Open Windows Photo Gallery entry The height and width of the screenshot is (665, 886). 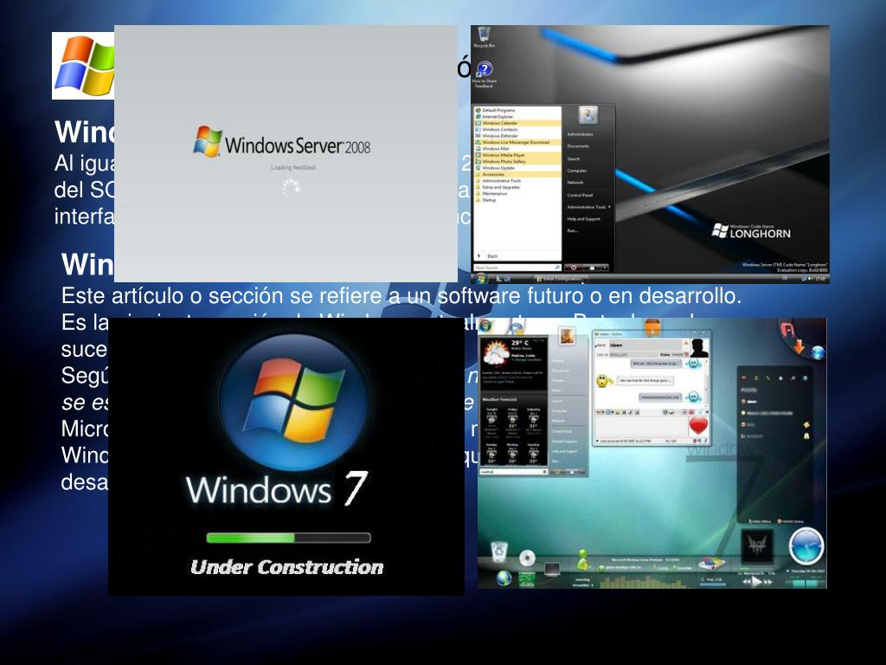(518, 161)
